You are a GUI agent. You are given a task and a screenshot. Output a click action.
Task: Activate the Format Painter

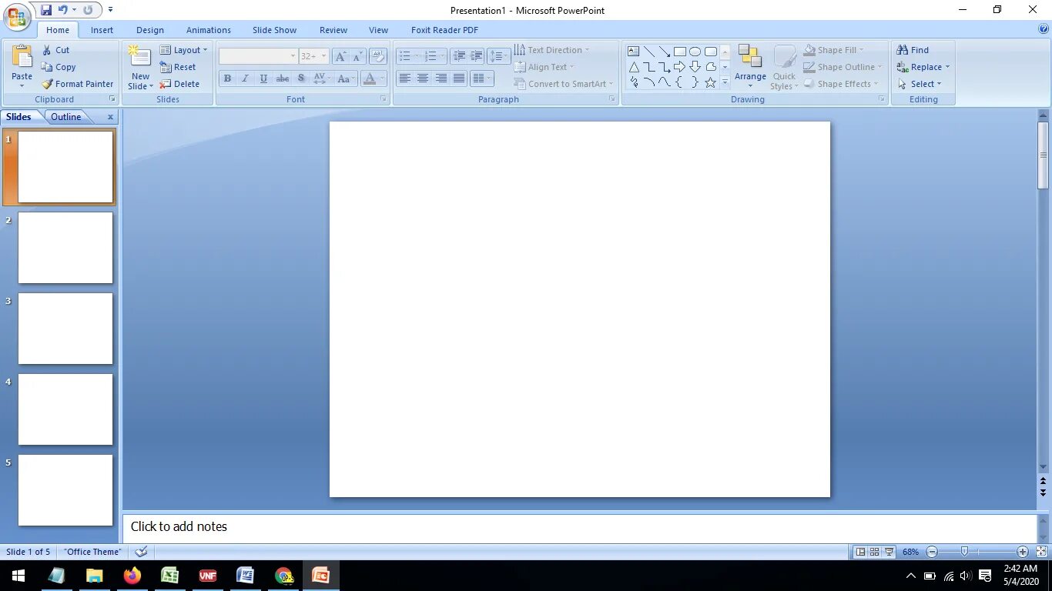click(x=78, y=84)
